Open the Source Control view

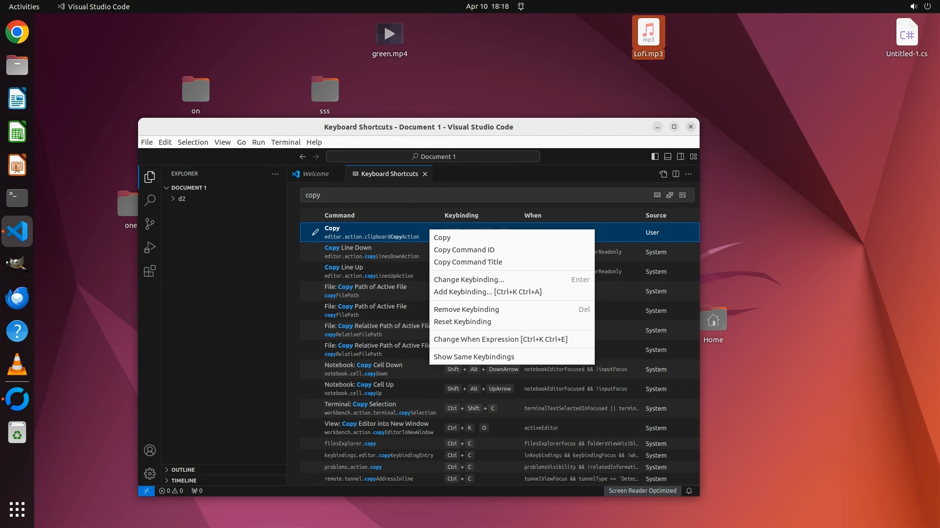150,224
